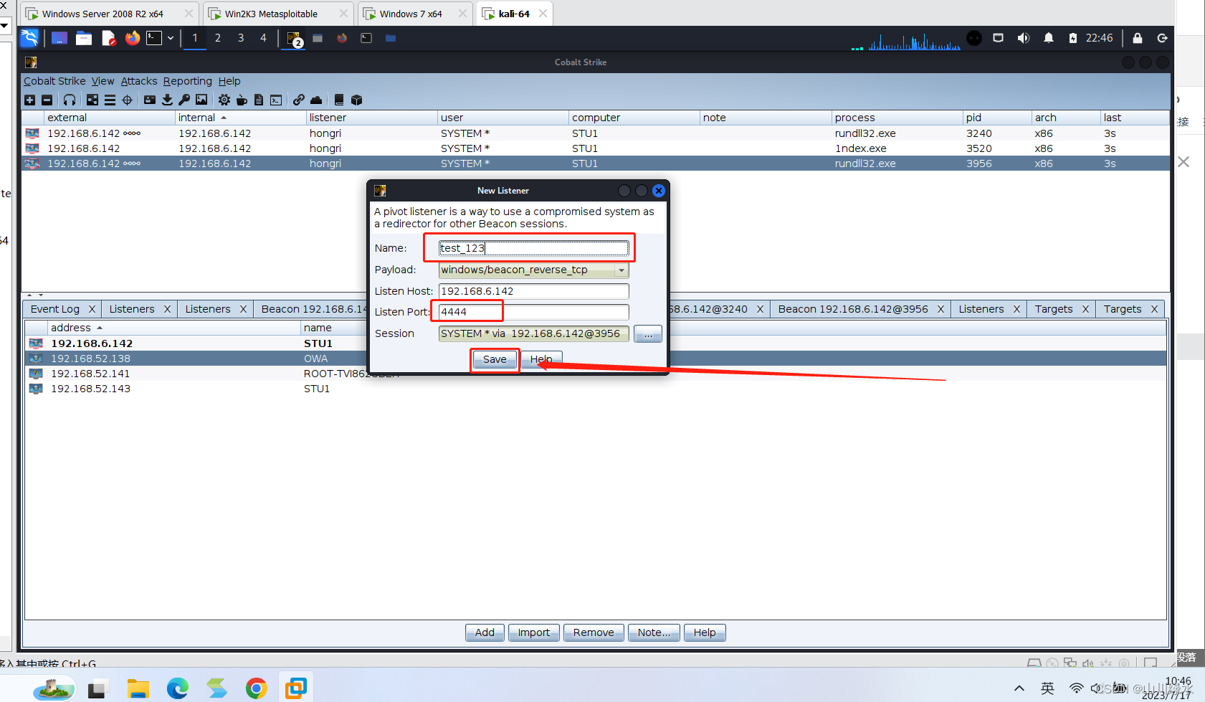Viewport: 1205px width, 702px height.
Task: Select session row with pid 3240
Action: click(x=596, y=133)
